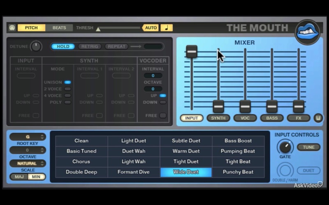Viewport: 329px width, 205px height.
Task: Toggle the TUNE button
Action: click(x=308, y=147)
